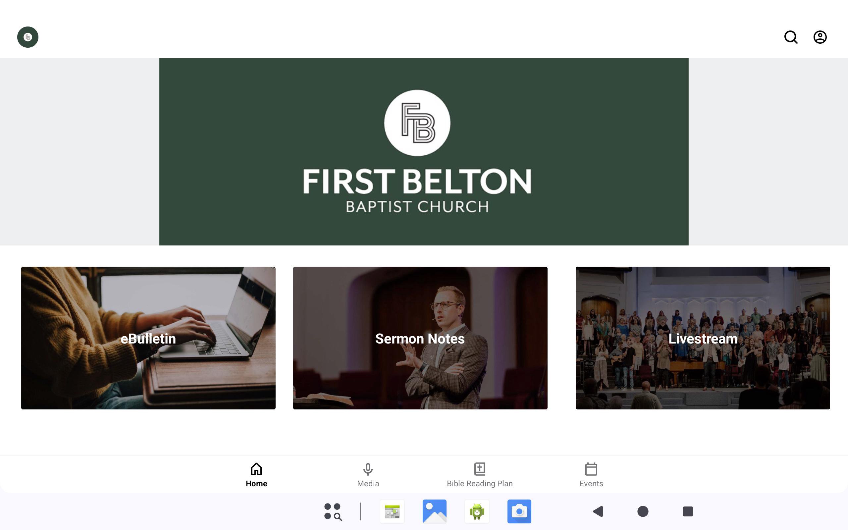This screenshot has height=530, width=848.
Task: Open the app drawer search icon in the taskbar
Action: (333, 511)
